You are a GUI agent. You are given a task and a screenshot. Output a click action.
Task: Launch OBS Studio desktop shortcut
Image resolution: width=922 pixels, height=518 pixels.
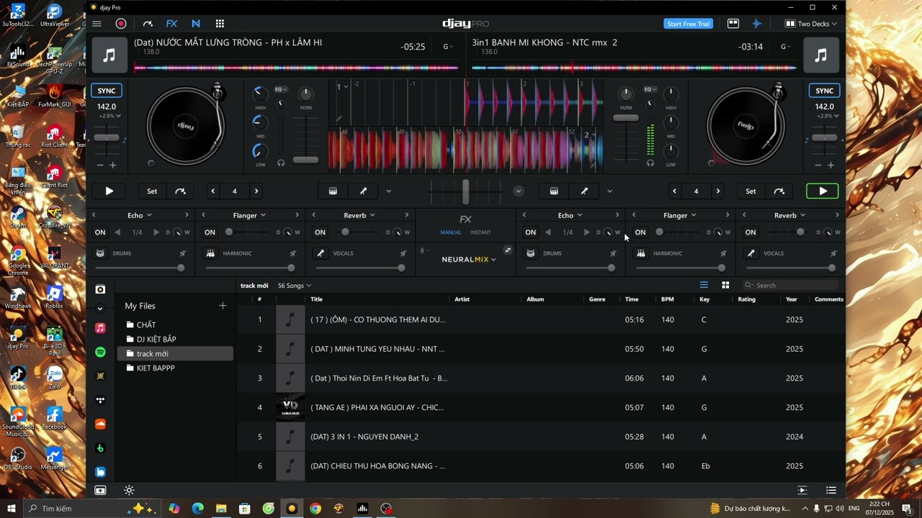tap(17, 458)
